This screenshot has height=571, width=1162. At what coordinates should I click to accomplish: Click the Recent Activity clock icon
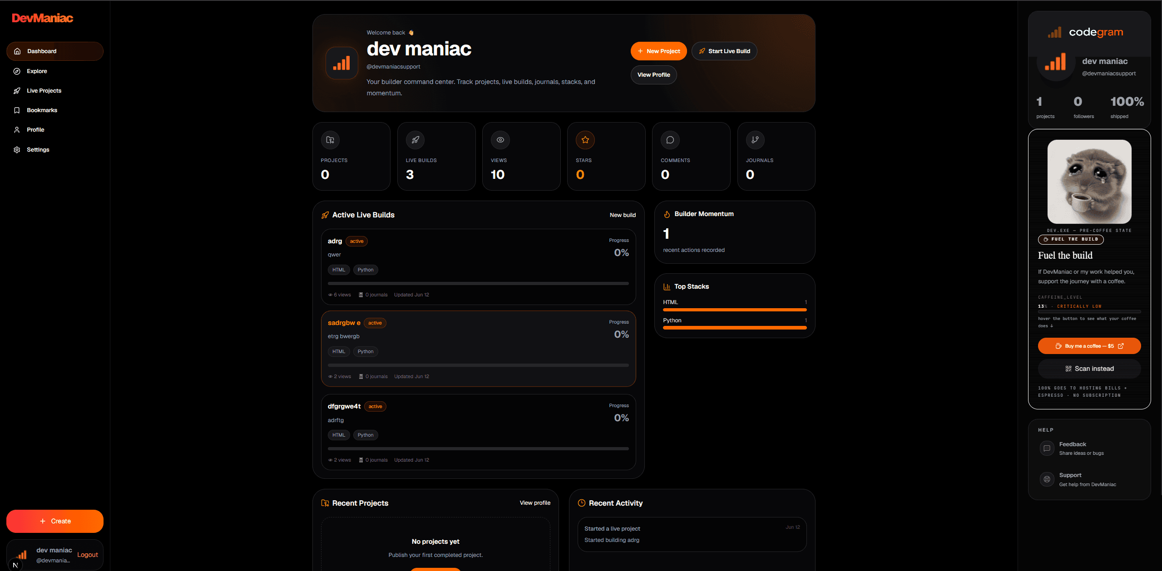pyautogui.click(x=581, y=503)
